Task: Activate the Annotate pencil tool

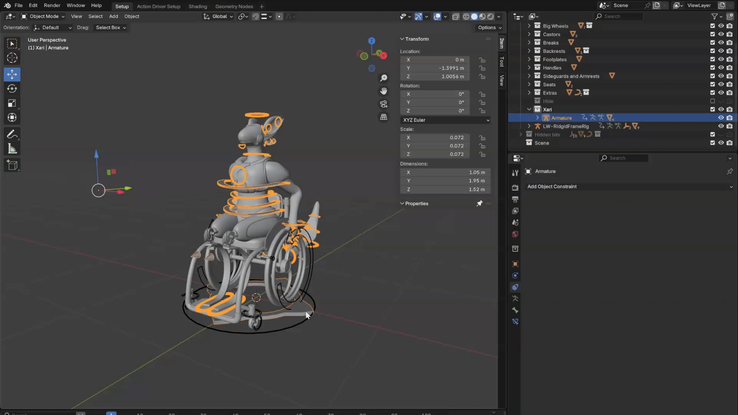Action: tap(12, 134)
